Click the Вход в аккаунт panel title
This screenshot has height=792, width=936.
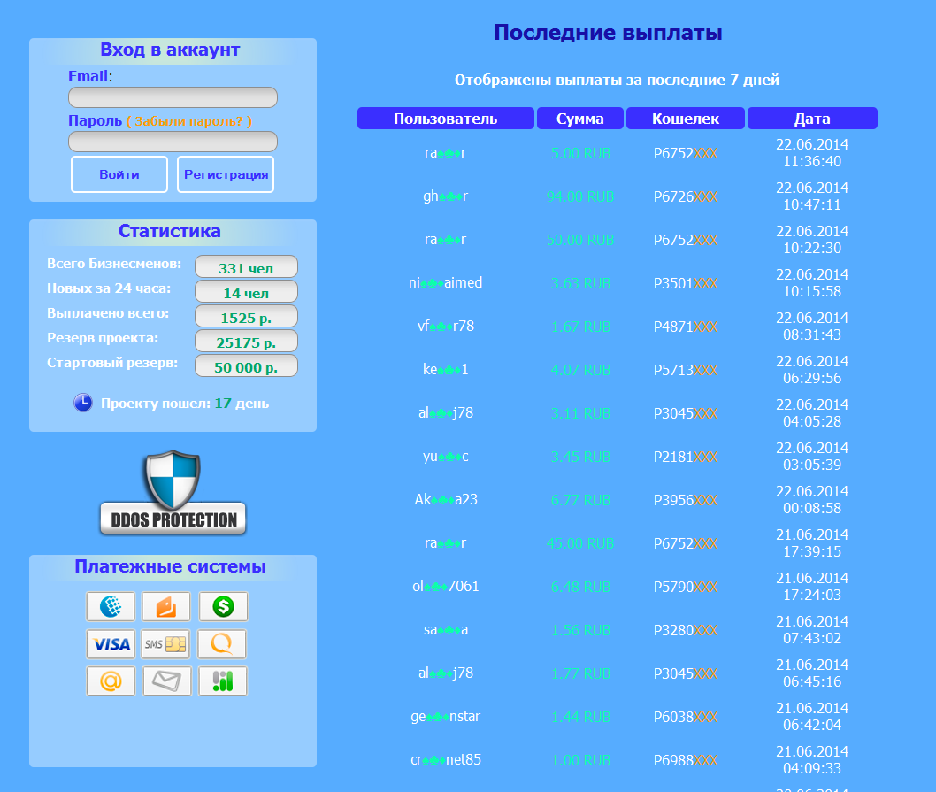tap(170, 50)
